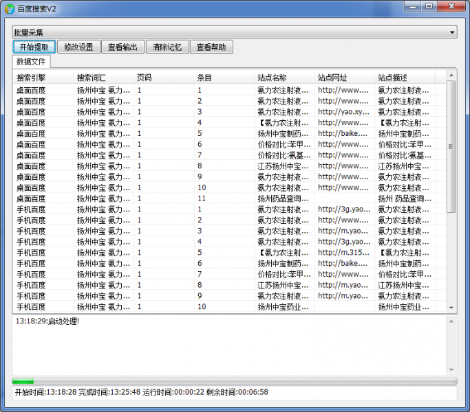The width and height of the screenshot is (470, 412).
Task: Open the 批量采集 mode dropdown
Action: [235, 32]
